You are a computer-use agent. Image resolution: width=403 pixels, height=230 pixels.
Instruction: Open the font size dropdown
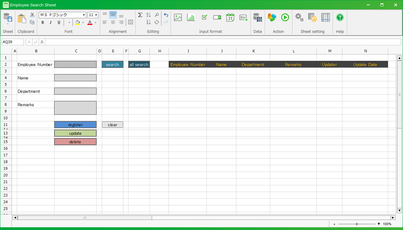(96, 15)
